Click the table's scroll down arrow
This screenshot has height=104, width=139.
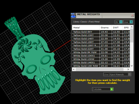pyautogui.click(x=132, y=66)
